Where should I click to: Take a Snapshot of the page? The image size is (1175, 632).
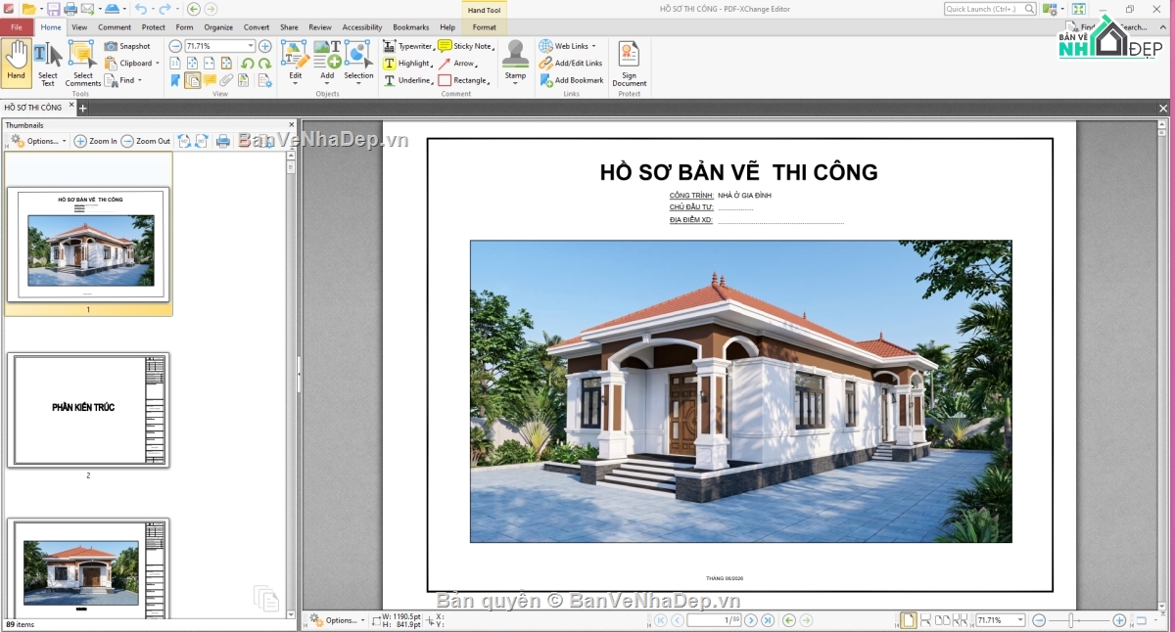point(127,46)
